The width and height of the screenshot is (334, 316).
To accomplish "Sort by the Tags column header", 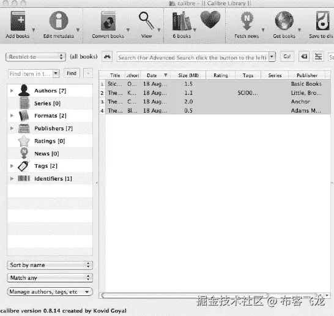I will coord(248,75).
